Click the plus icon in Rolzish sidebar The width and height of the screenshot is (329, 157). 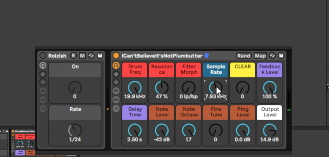pyautogui.click(x=43, y=74)
